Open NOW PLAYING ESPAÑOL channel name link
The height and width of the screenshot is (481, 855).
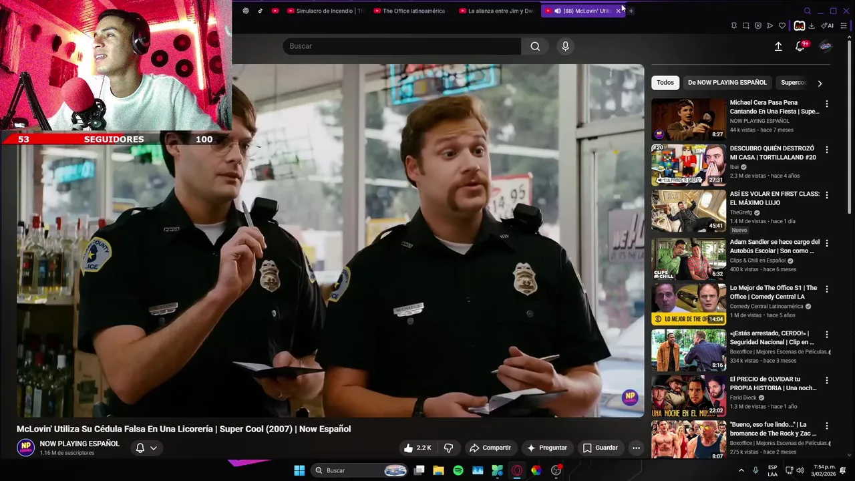[x=79, y=444]
